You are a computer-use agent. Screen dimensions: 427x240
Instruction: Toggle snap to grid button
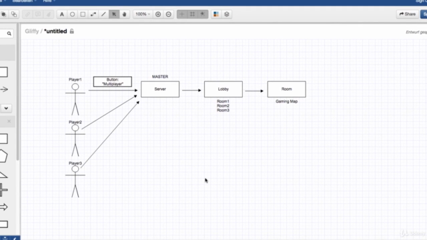pos(203,14)
